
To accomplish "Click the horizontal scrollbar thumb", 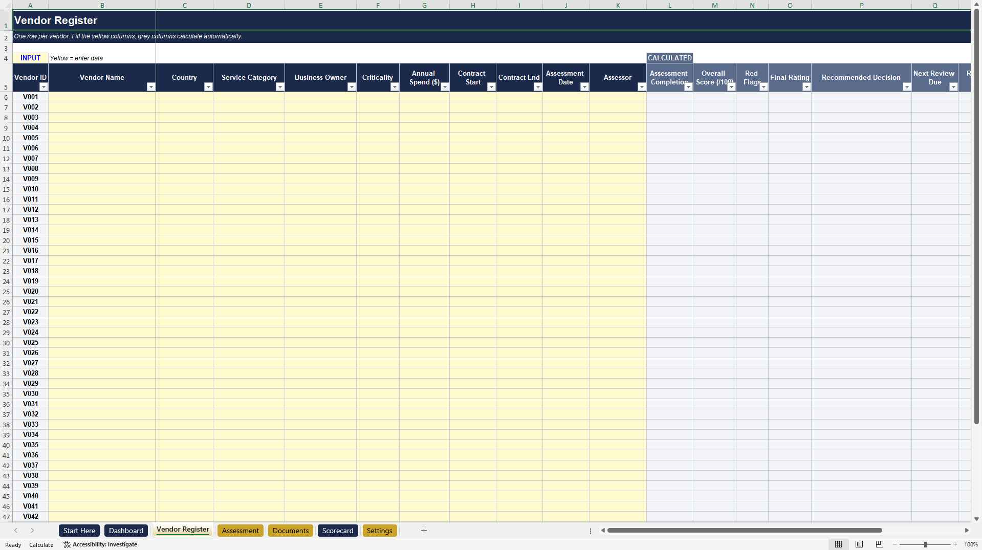I will coord(745,531).
